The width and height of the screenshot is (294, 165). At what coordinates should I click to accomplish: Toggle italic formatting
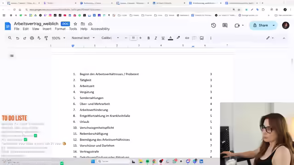coord(156,38)
